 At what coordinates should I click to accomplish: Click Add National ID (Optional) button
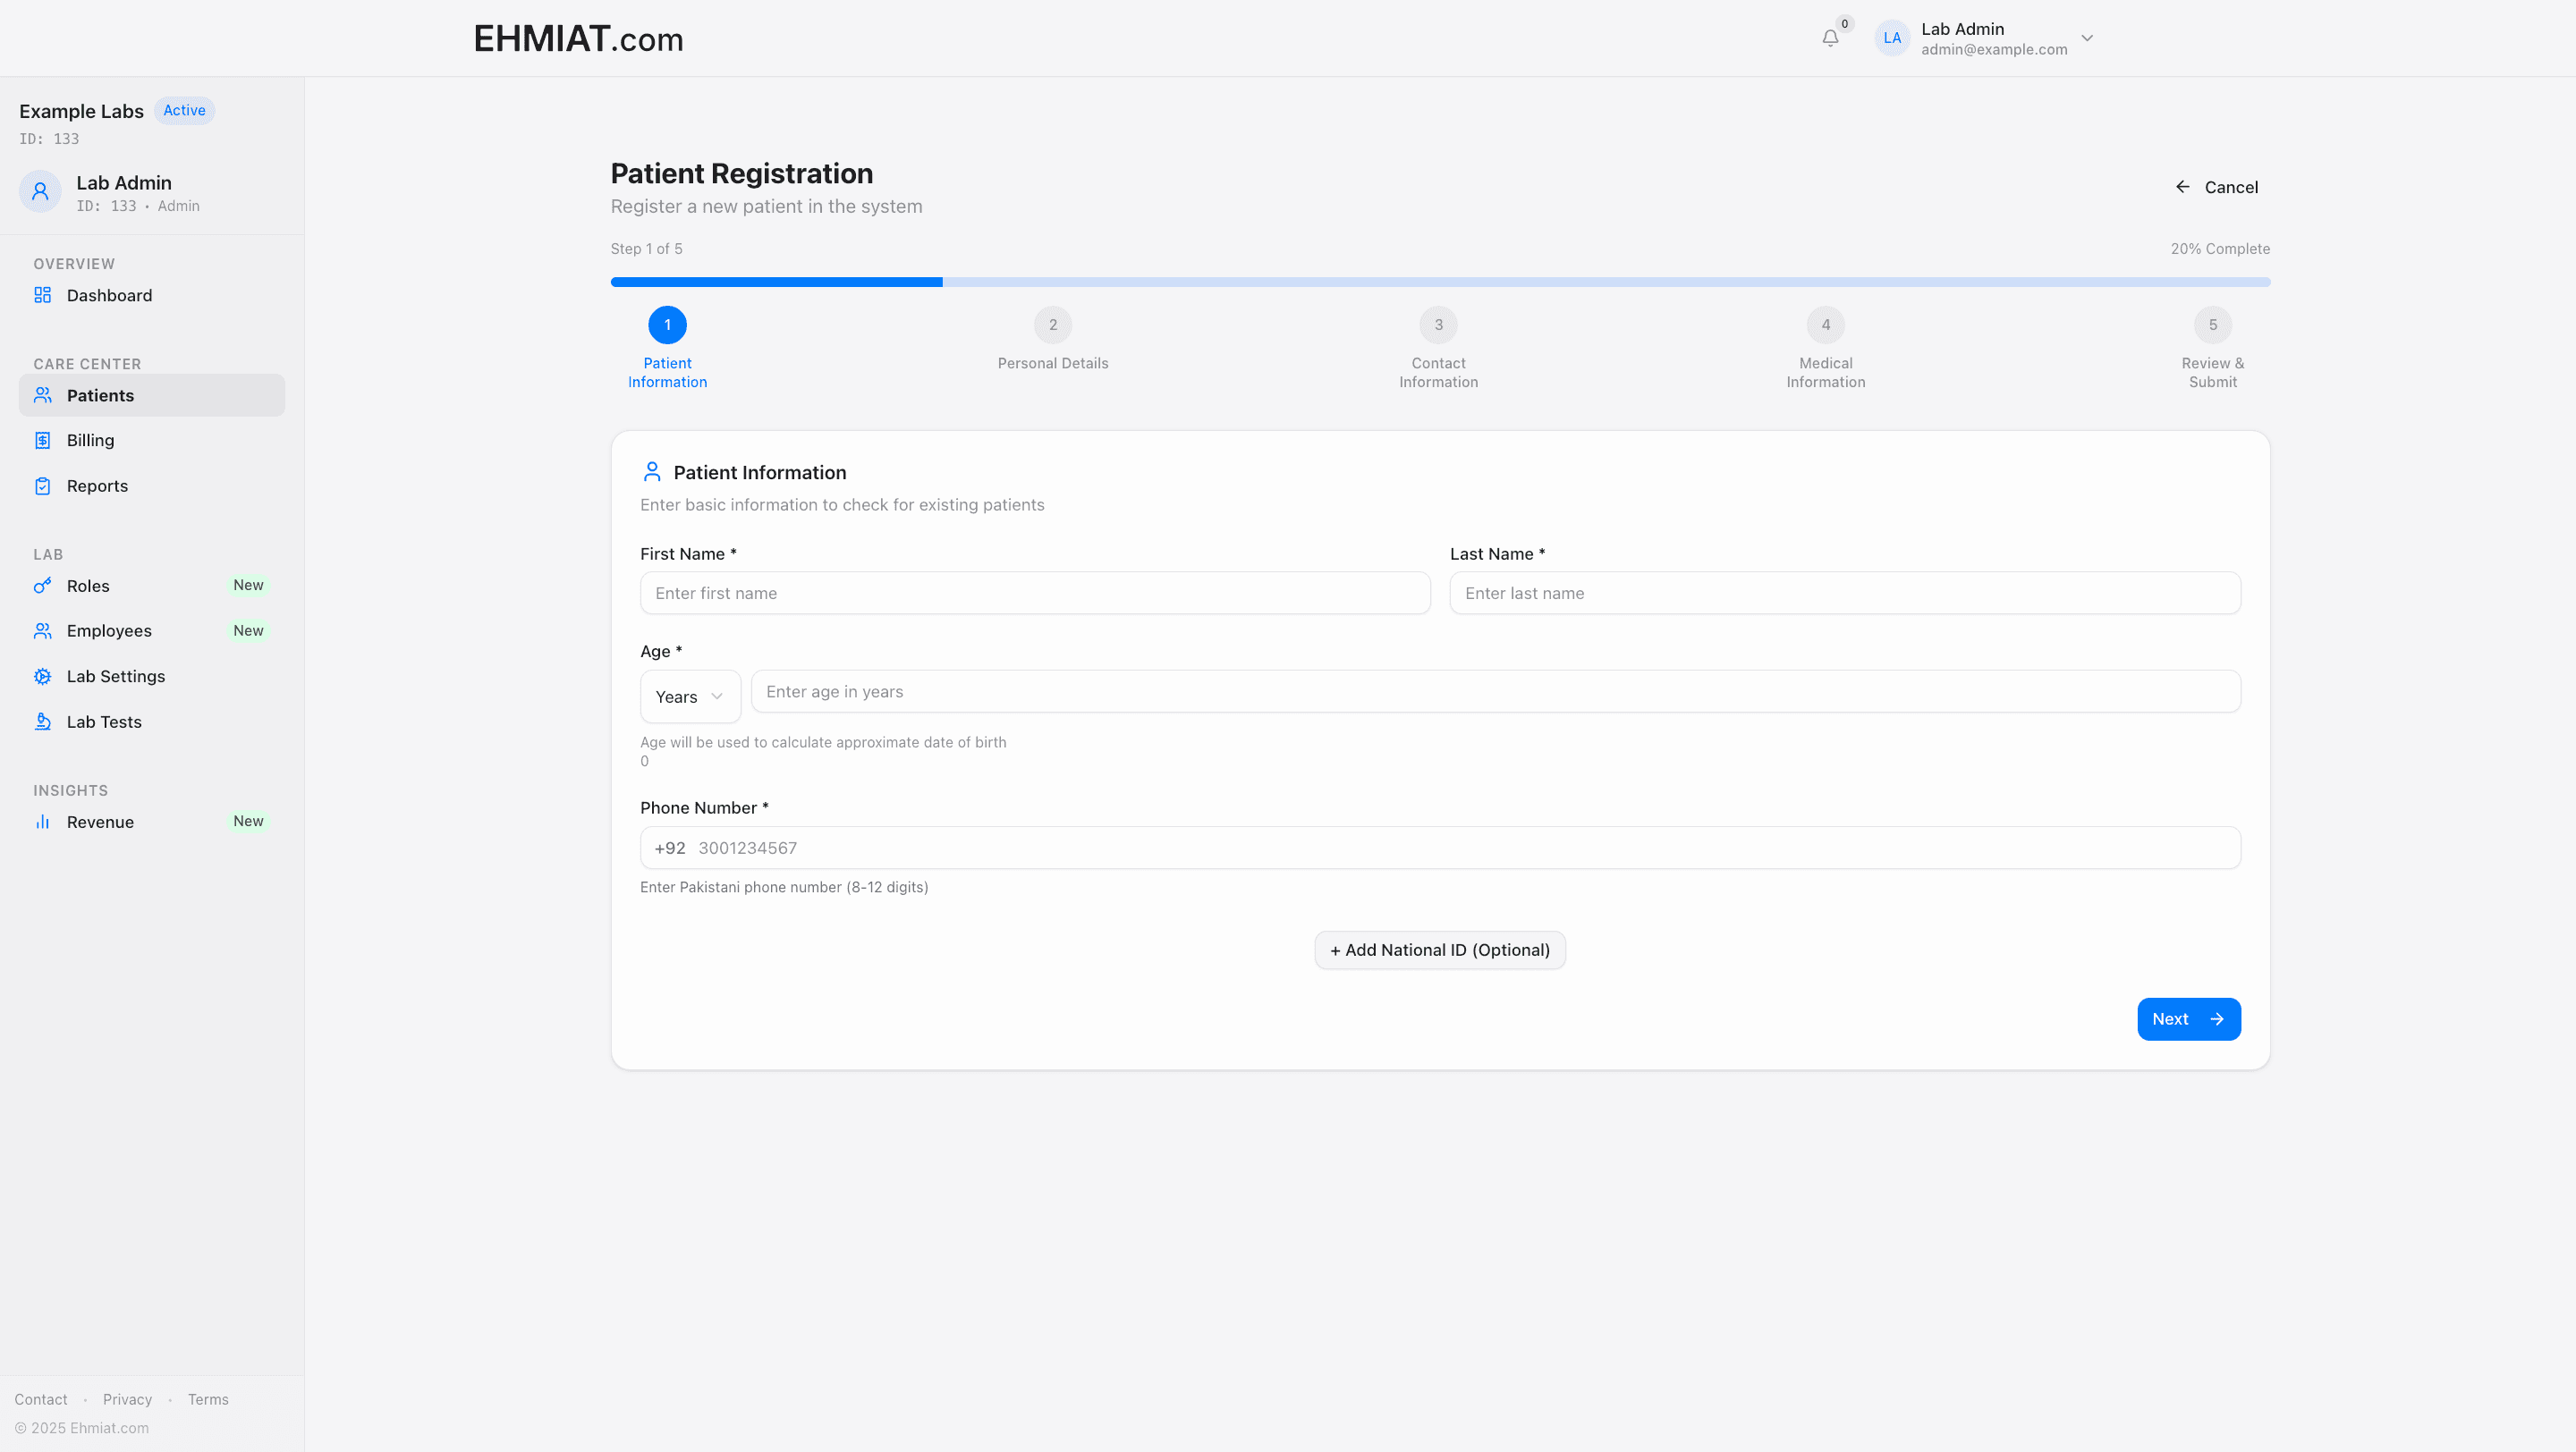[x=1440, y=950]
